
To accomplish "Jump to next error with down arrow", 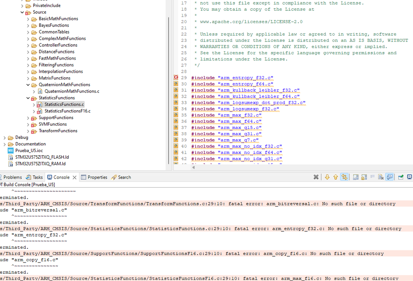I will pyautogui.click(x=327, y=177).
